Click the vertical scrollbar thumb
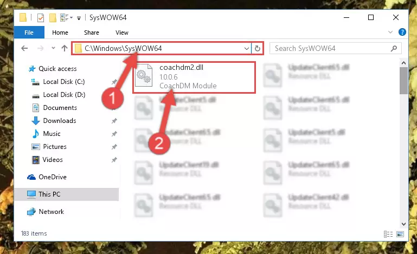 tap(403, 81)
